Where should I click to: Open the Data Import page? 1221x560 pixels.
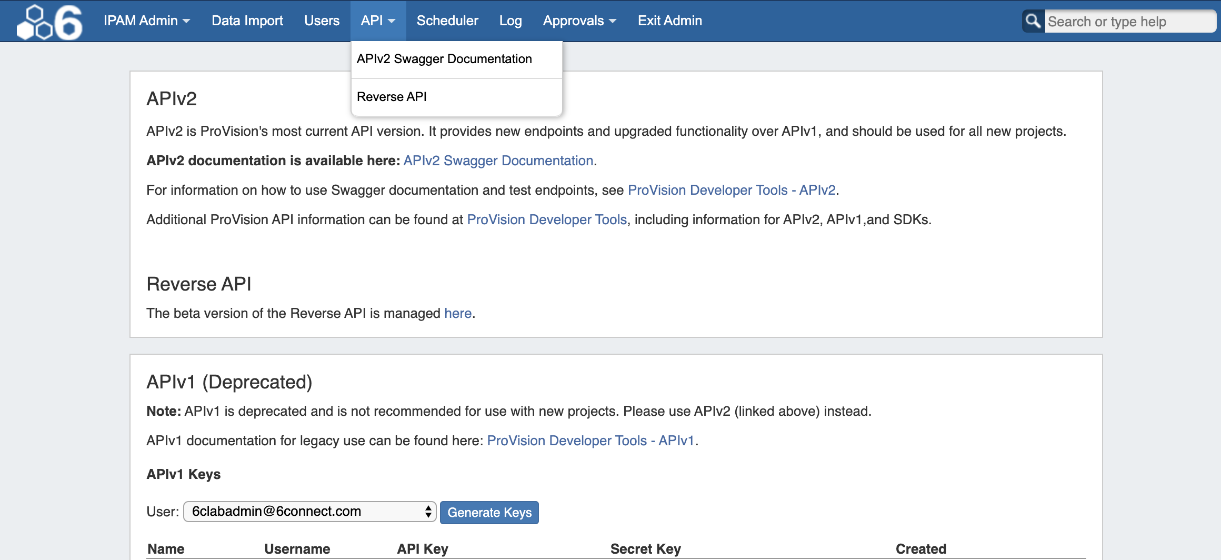pos(247,21)
